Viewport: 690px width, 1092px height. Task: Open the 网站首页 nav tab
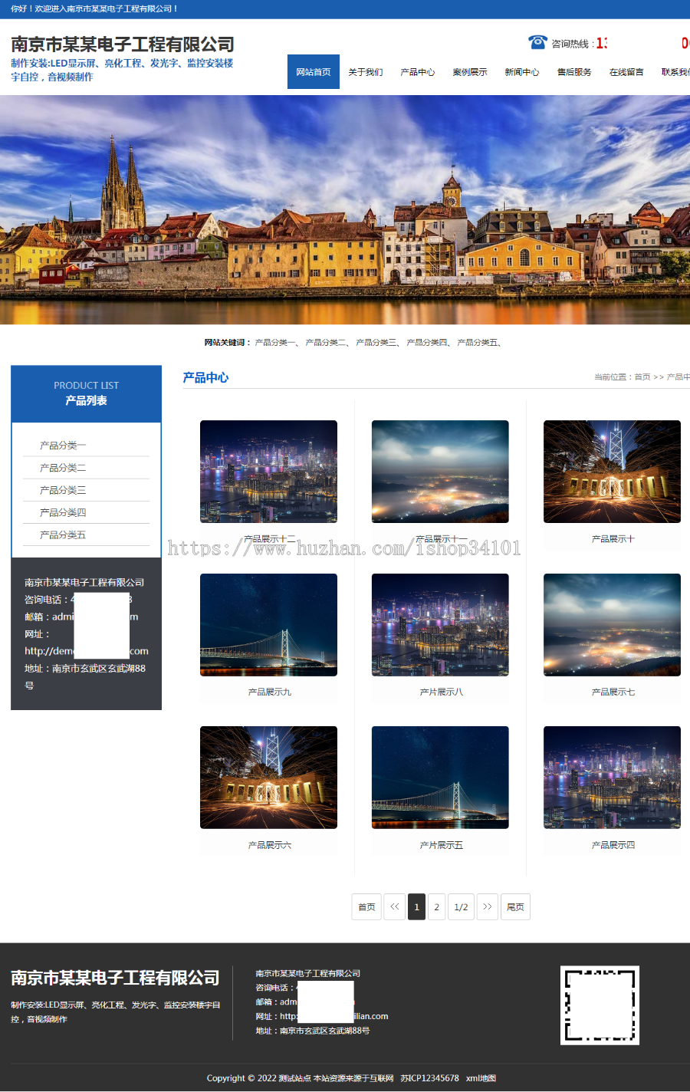coord(314,72)
